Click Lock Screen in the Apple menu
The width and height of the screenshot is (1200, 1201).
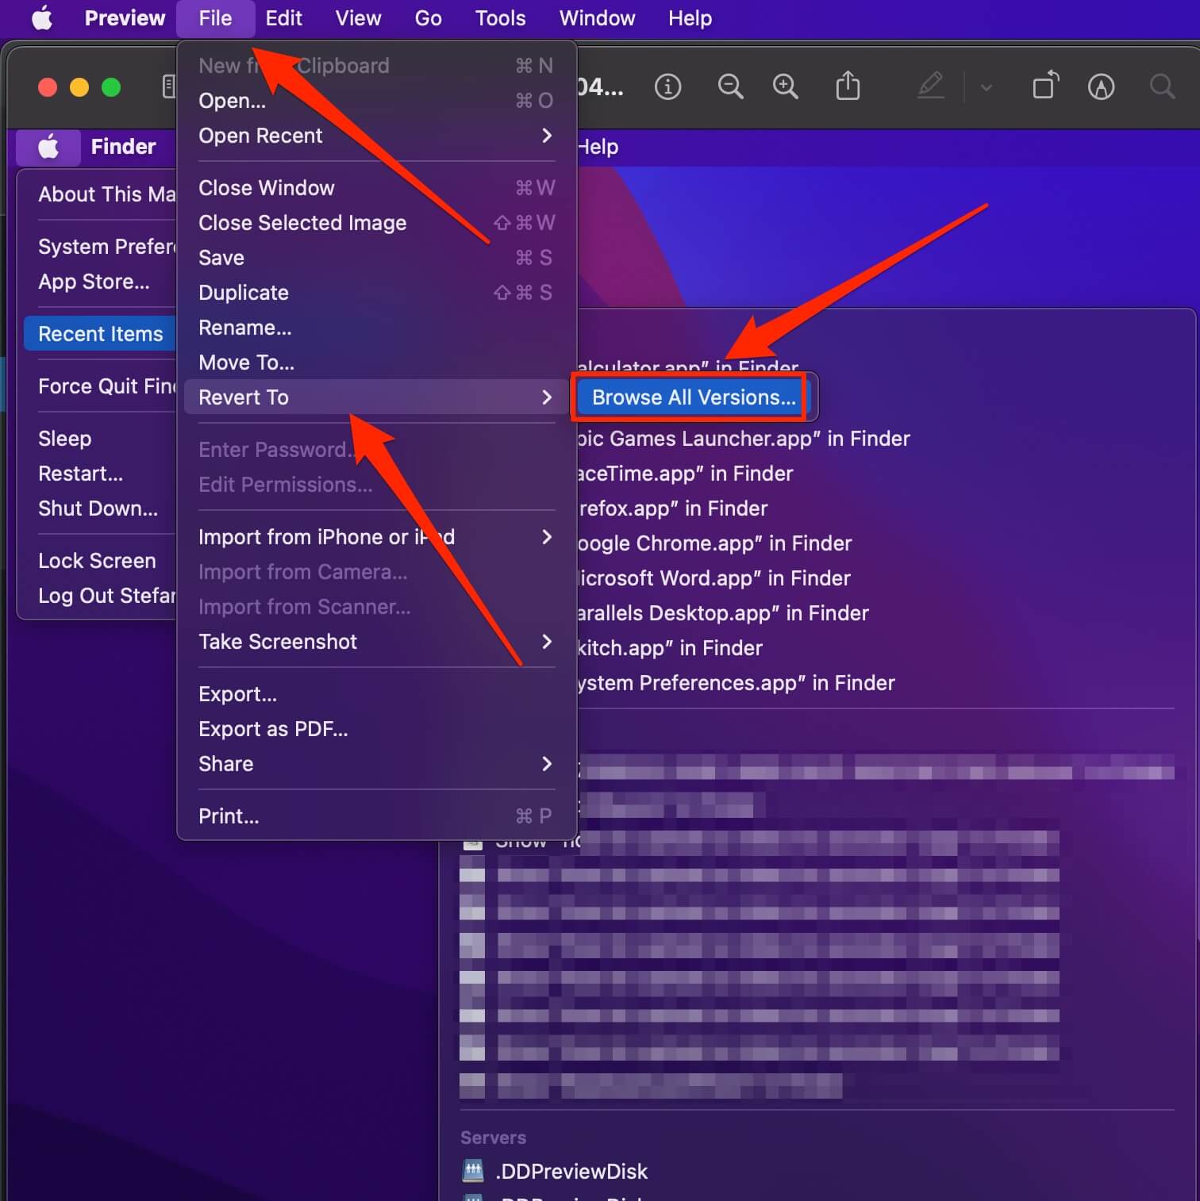[97, 561]
